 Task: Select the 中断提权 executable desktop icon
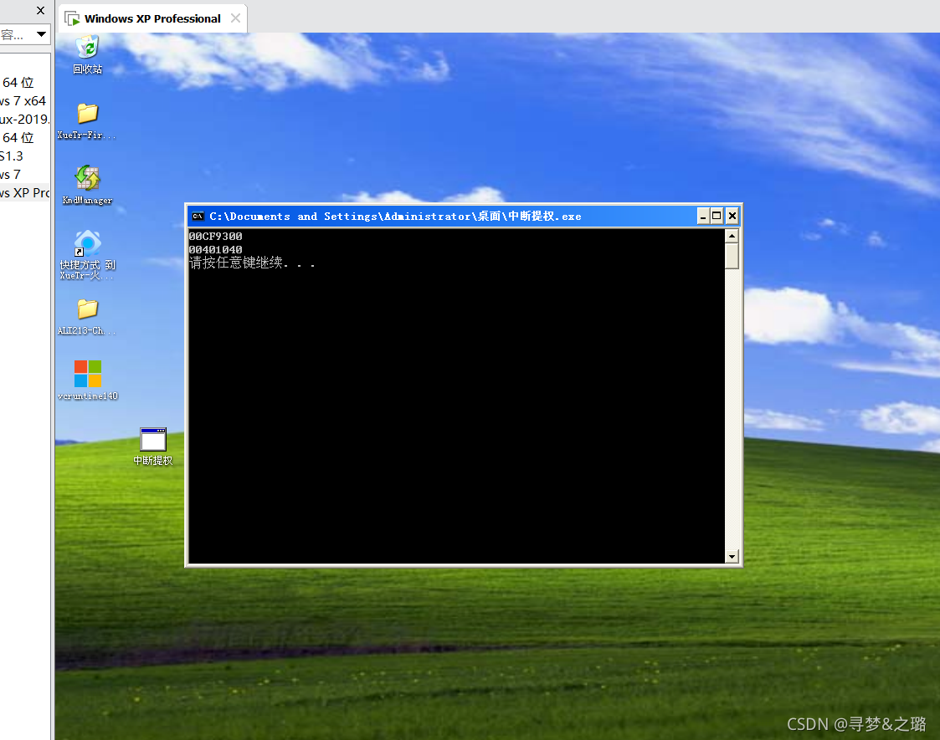[x=153, y=447]
